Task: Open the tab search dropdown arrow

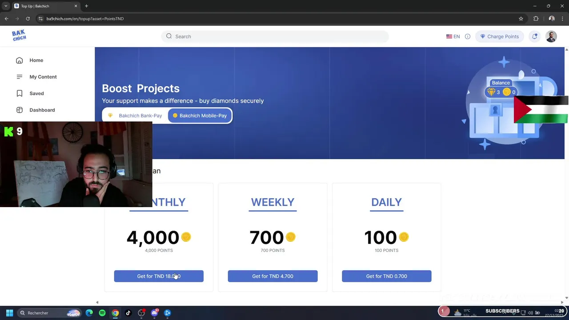Action: coord(6,6)
